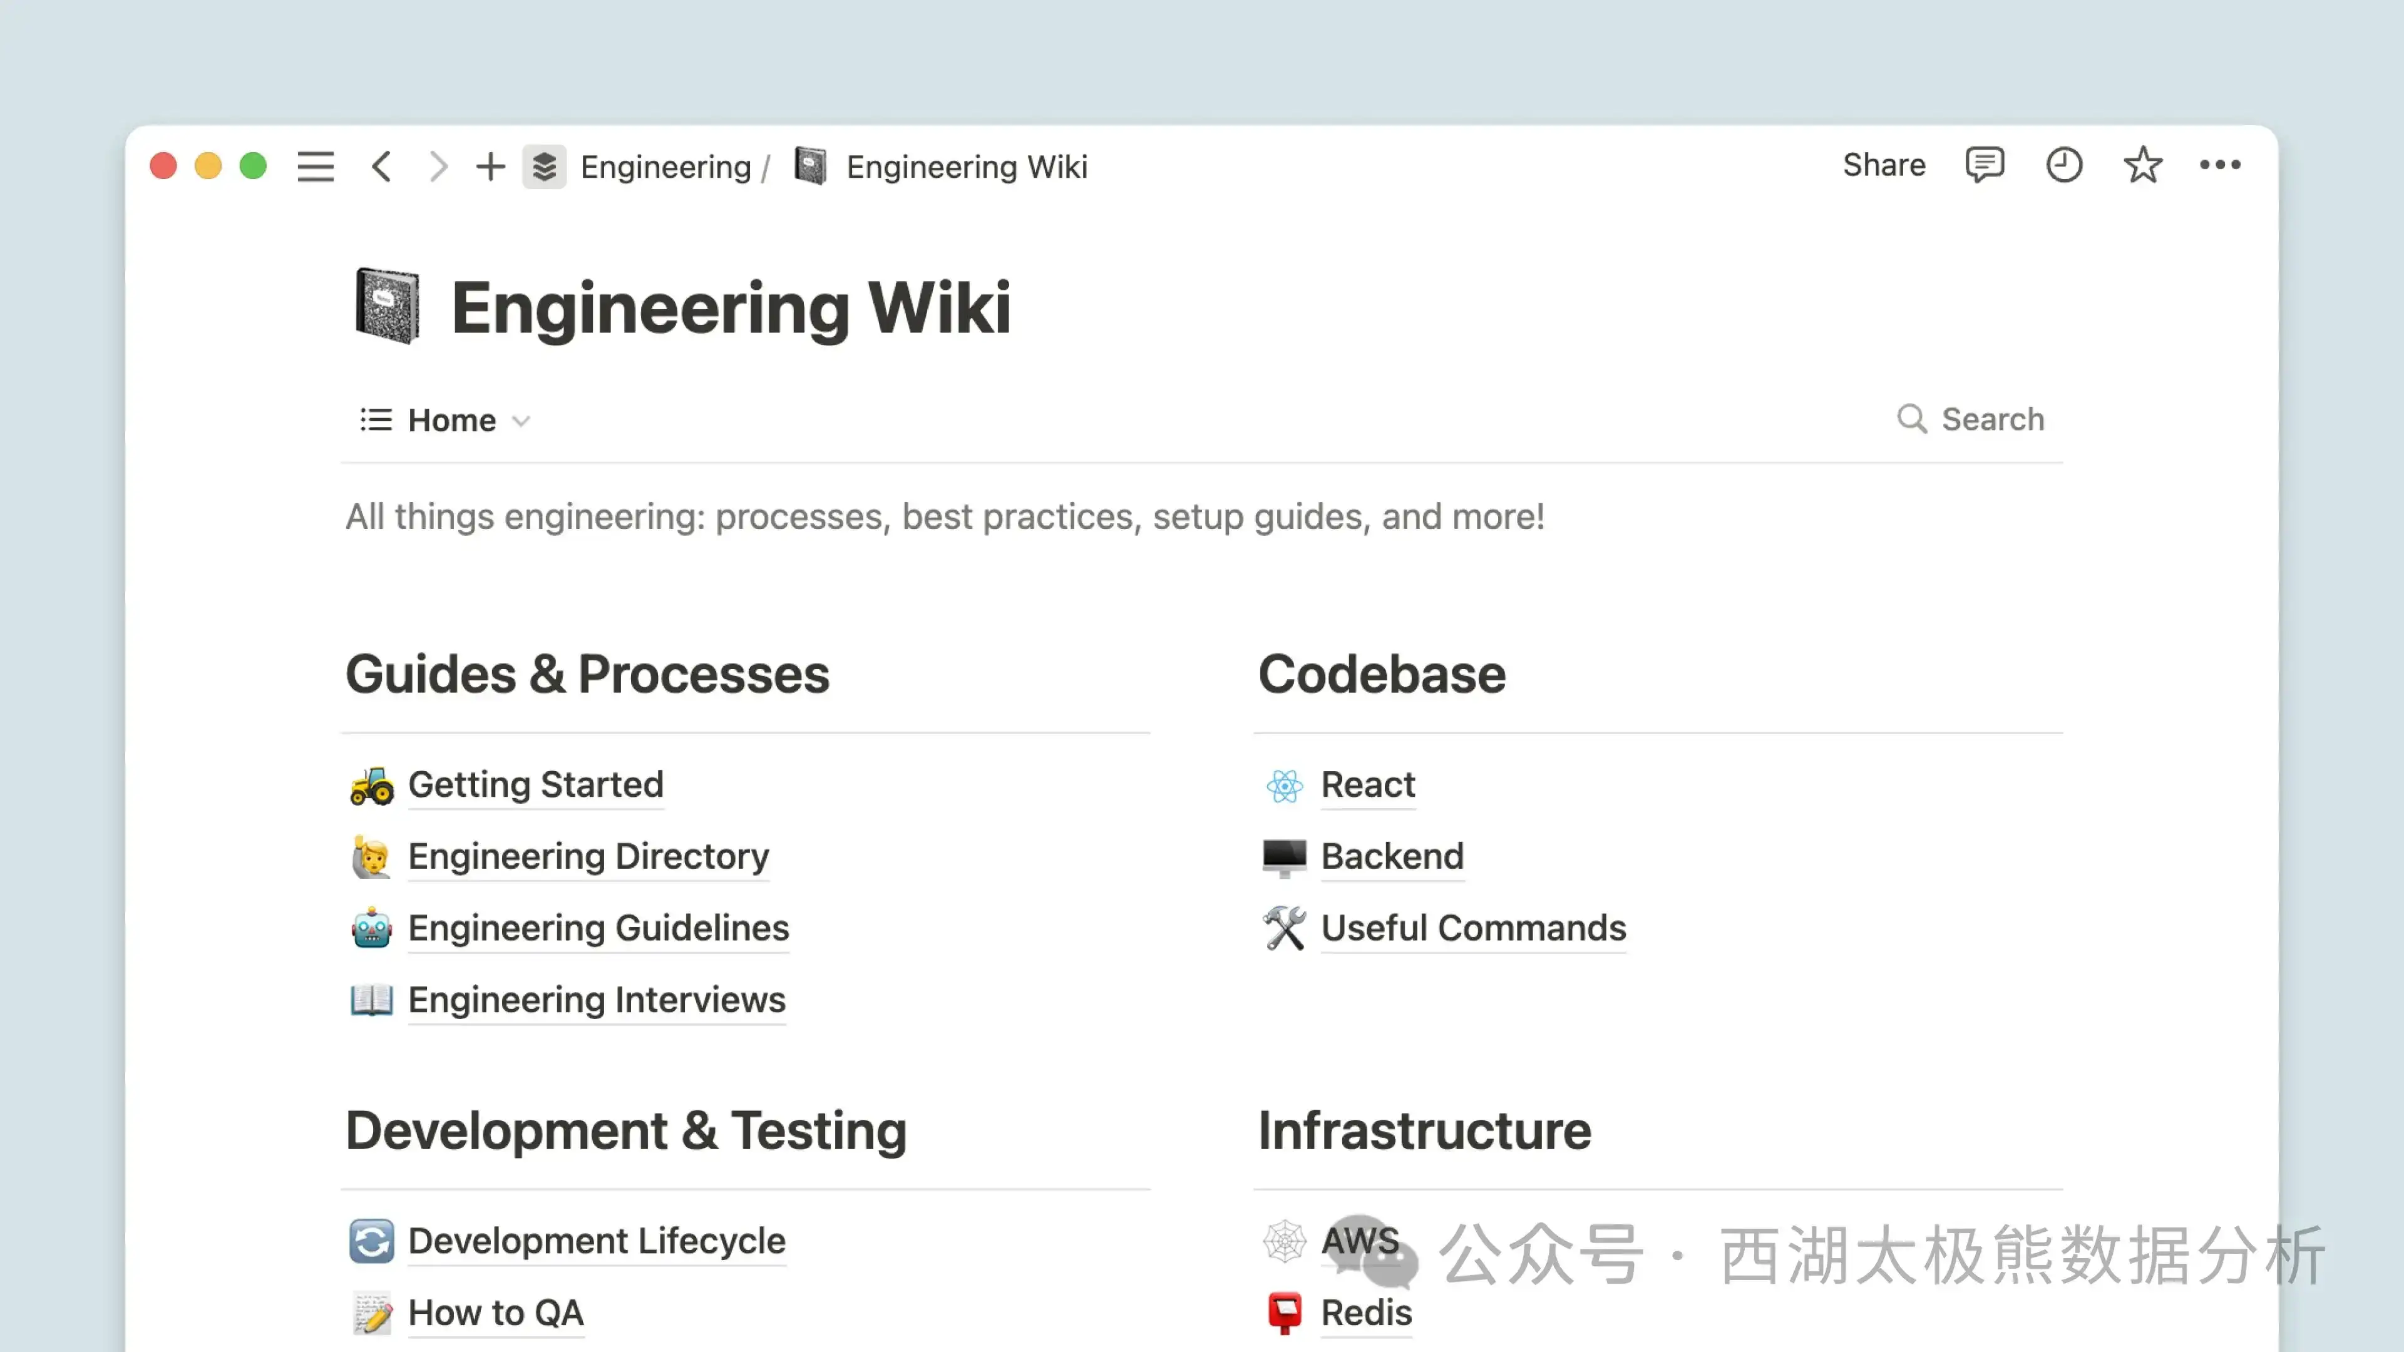Click the large notebook page icon
The image size is (2404, 1352).
tap(388, 306)
